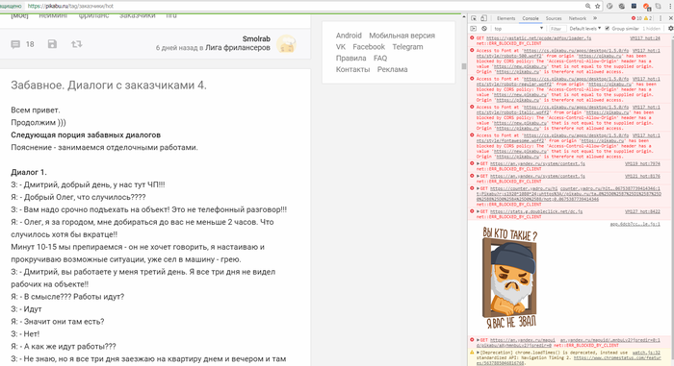The image size is (674, 366).
Task: Toggle the device toolbar in DevTools
Action: [483, 18]
